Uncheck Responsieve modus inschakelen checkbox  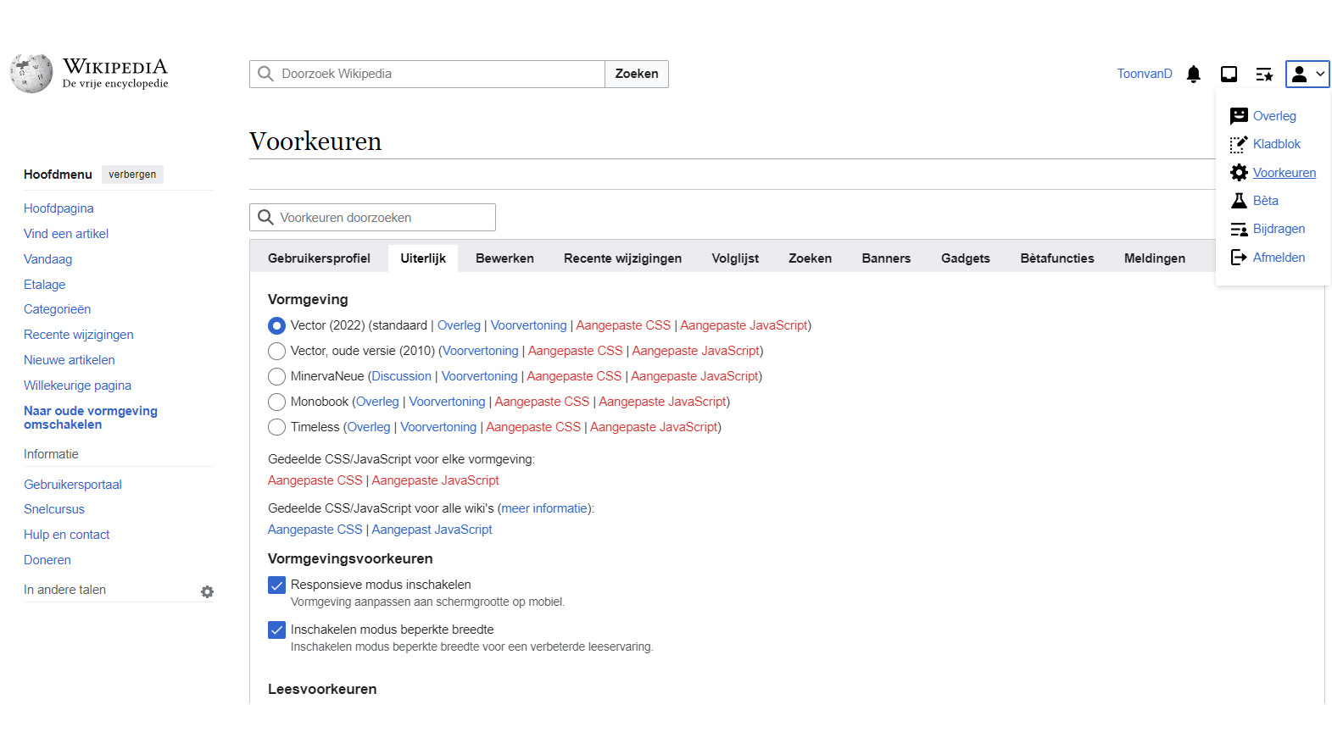coord(276,585)
